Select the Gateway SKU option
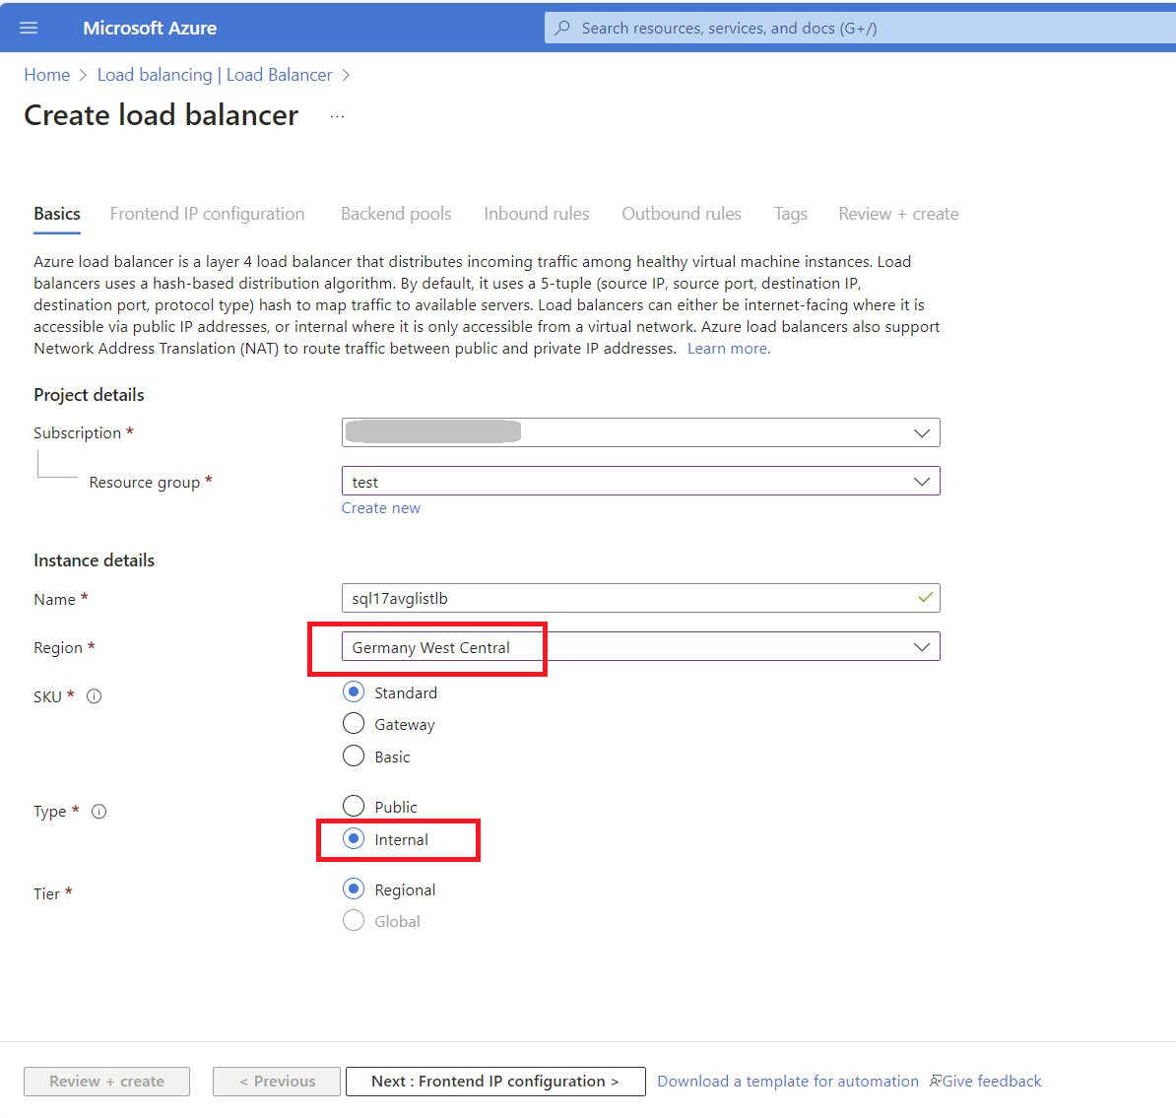The width and height of the screenshot is (1176, 1118). click(354, 724)
